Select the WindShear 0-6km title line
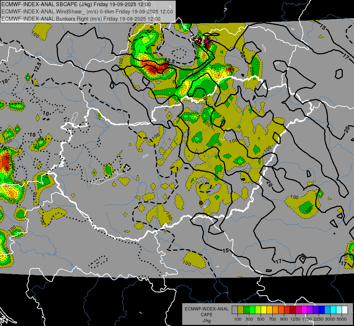This screenshot has width=354, height=326. point(87,11)
